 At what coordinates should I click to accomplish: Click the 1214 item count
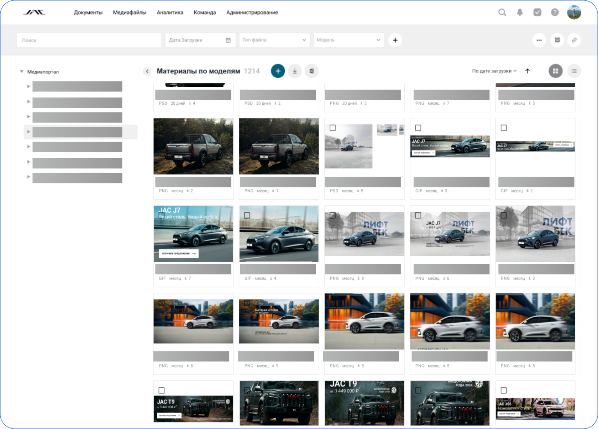coord(252,71)
